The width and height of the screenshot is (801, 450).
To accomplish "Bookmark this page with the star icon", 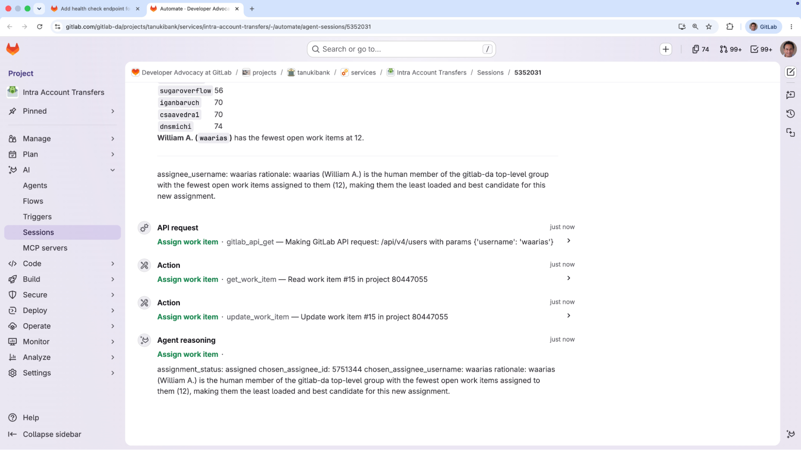I will (x=709, y=27).
